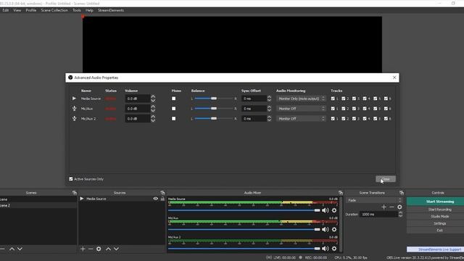Adjust Mic/Aux balance slider handle

point(214,109)
